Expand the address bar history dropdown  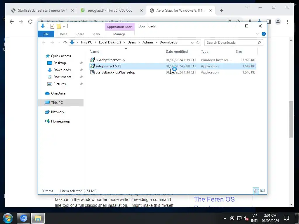[192, 43]
